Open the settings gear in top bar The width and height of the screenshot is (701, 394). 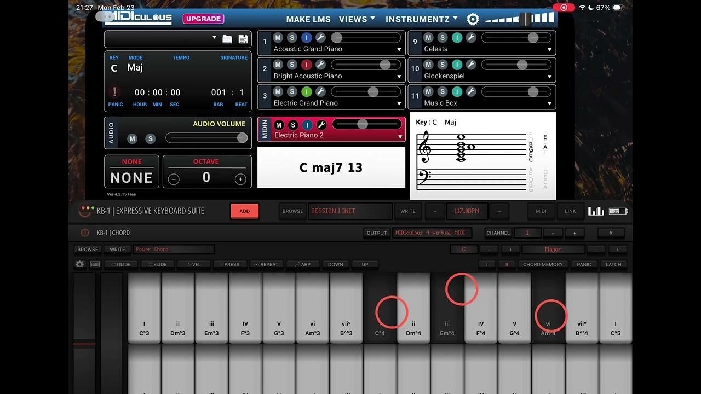(473, 19)
